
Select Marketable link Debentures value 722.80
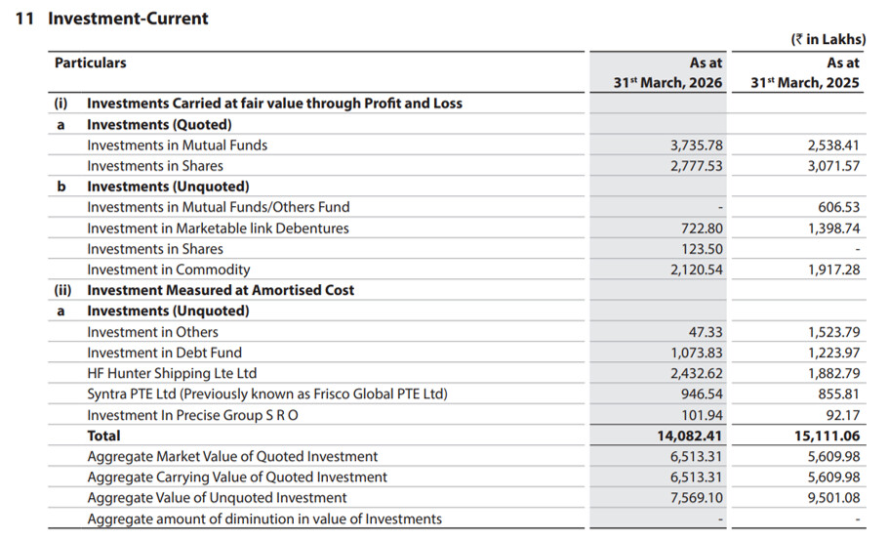click(x=702, y=228)
